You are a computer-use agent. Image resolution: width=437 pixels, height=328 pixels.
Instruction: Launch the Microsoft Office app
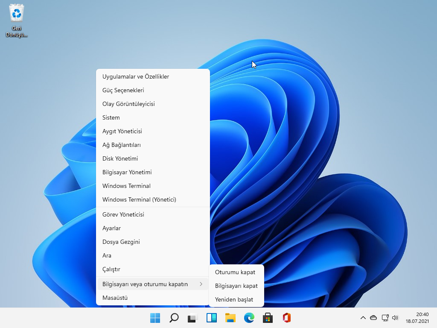coord(286,318)
